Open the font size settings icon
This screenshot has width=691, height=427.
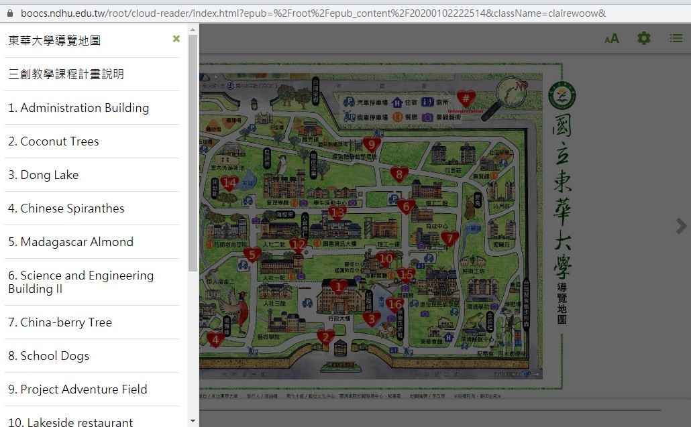click(612, 39)
